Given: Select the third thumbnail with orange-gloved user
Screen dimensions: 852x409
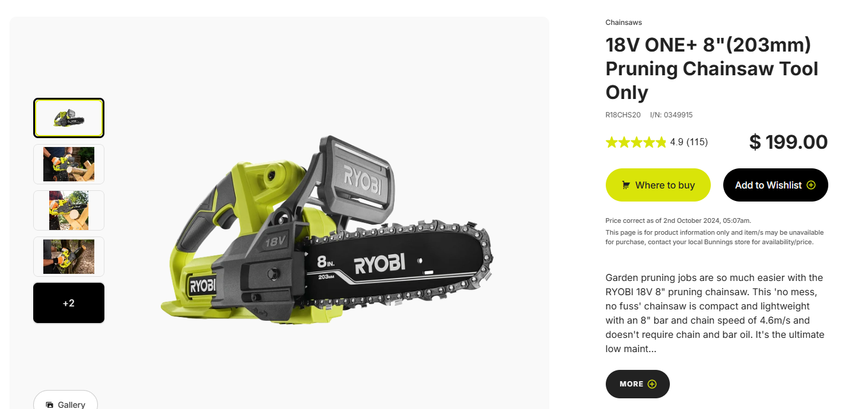Looking at the screenshot, I should click(69, 210).
